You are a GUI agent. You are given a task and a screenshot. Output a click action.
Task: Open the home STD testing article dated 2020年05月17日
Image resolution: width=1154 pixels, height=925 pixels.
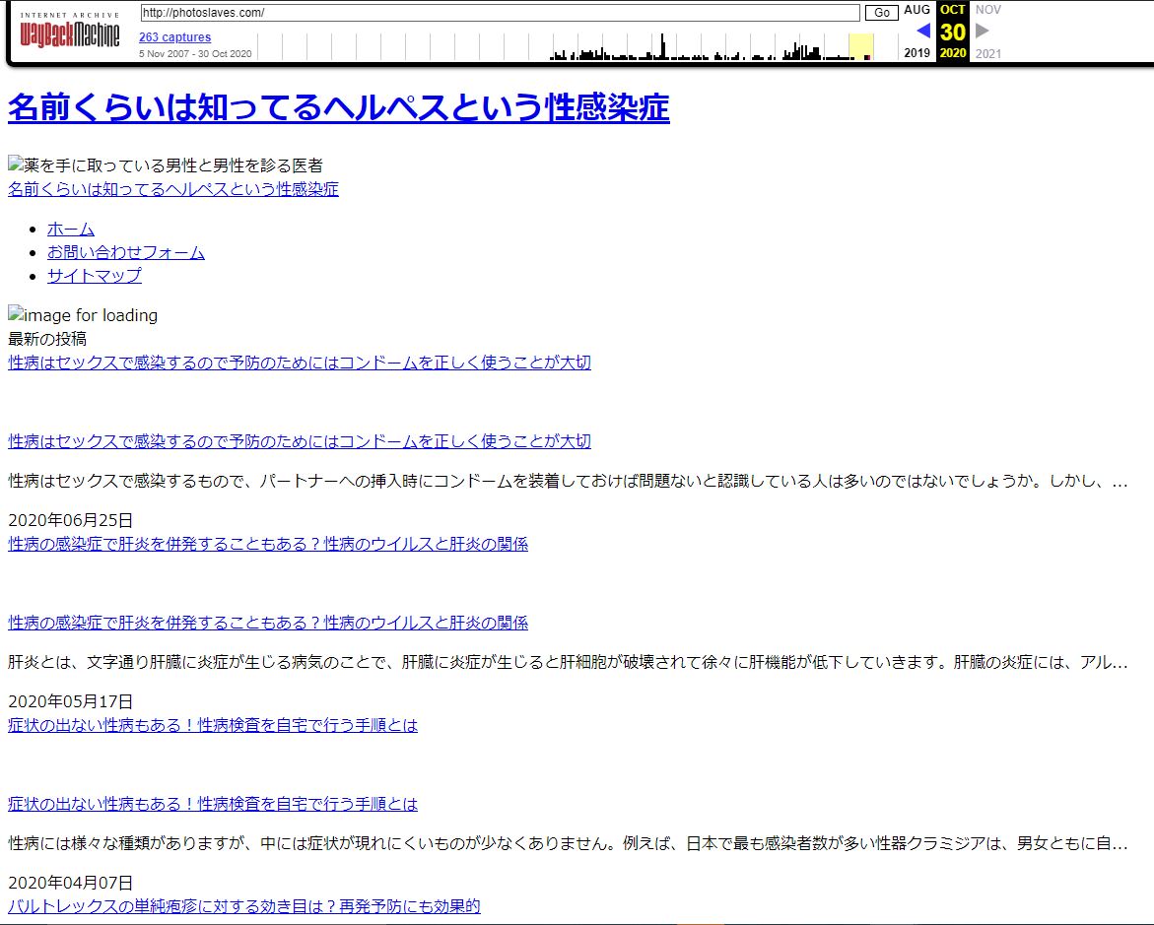pyautogui.click(x=213, y=725)
